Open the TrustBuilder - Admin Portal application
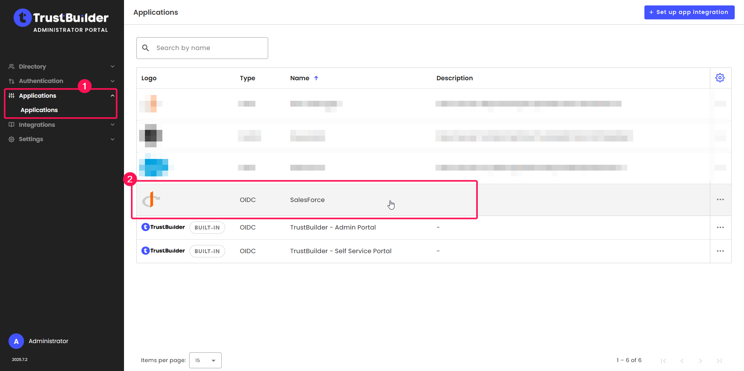The width and height of the screenshot is (744, 371). [332, 228]
